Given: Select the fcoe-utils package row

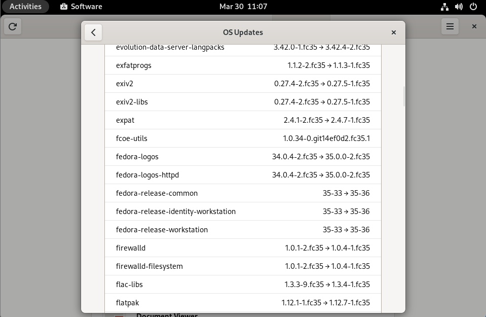Looking at the screenshot, I should pyautogui.click(x=243, y=138).
